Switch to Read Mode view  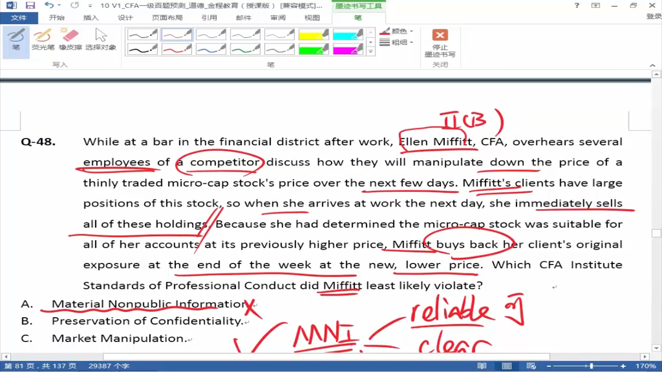click(482, 366)
